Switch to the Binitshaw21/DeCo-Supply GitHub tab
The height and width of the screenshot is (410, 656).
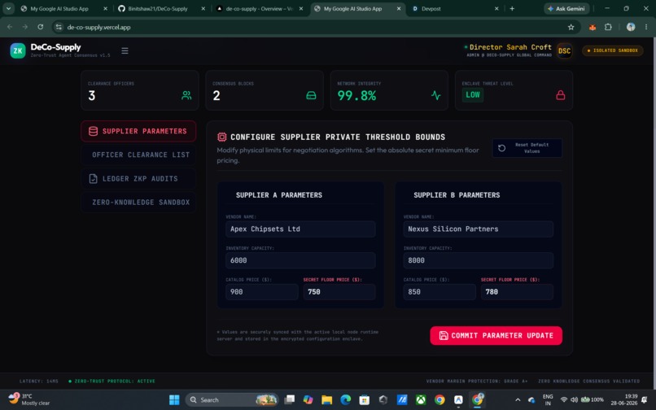(x=161, y=8)
